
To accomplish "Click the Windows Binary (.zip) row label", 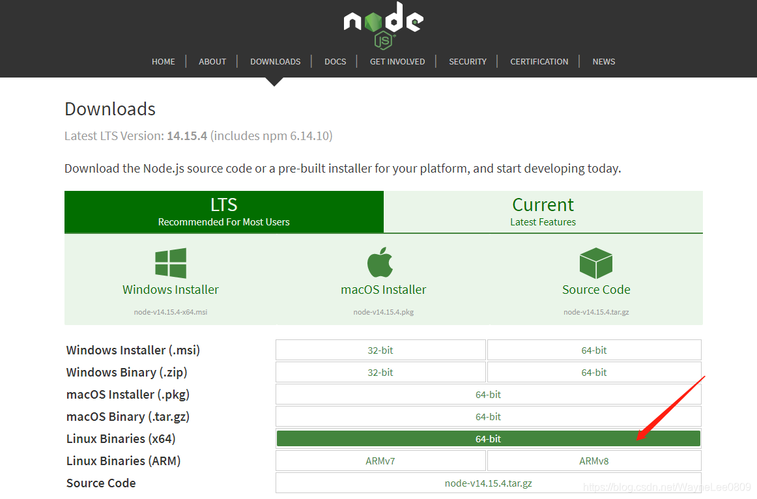I will pos(126,373).
